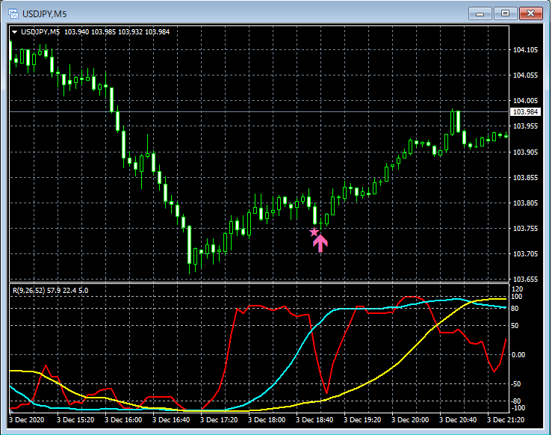Click the 103.805 price scale label
This screenshot has height=435, width=552.
pyautogui.click(x=527, y=203)
